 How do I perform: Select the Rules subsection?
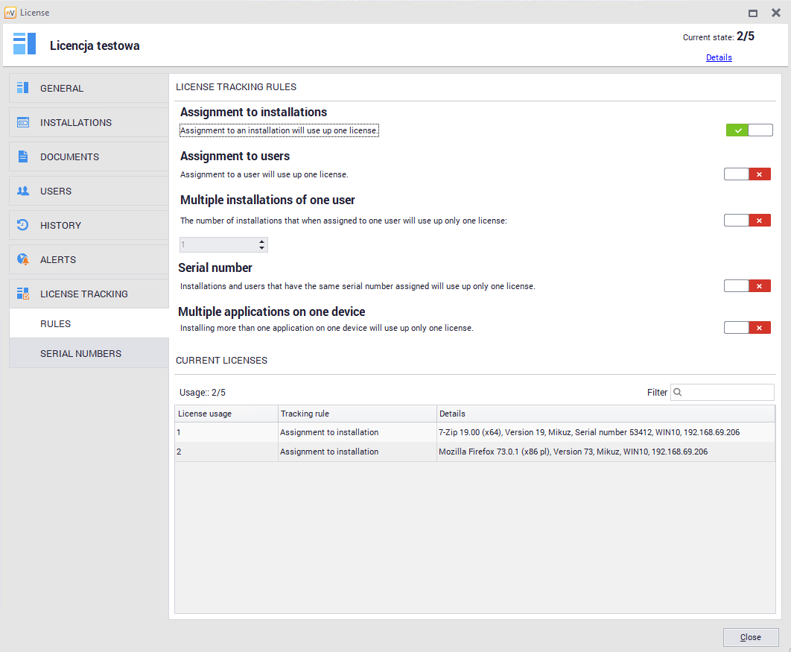pos(56,323)
